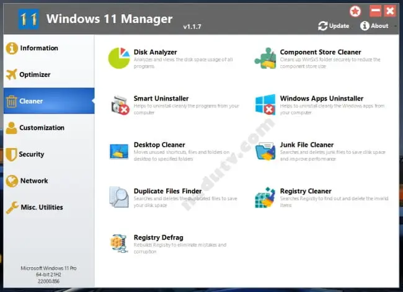Launch Smart Uninstaller via its disc icon
The height and width of the screenshot is (292, 403).
coord(120,105)
